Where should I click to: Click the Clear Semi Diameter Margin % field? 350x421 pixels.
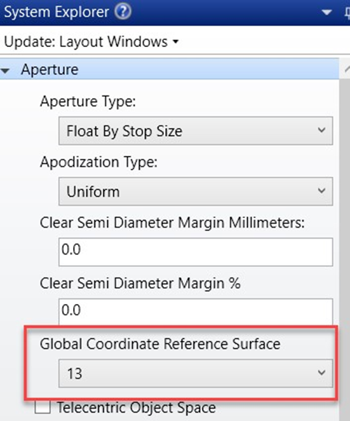coord(196,312)
